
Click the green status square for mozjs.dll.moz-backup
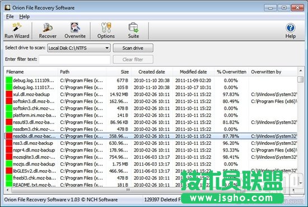tap(9, 164)
